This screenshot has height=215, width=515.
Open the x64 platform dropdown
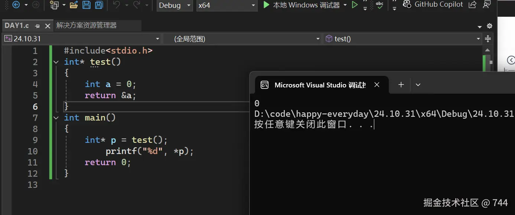click(x=226, y=5)
